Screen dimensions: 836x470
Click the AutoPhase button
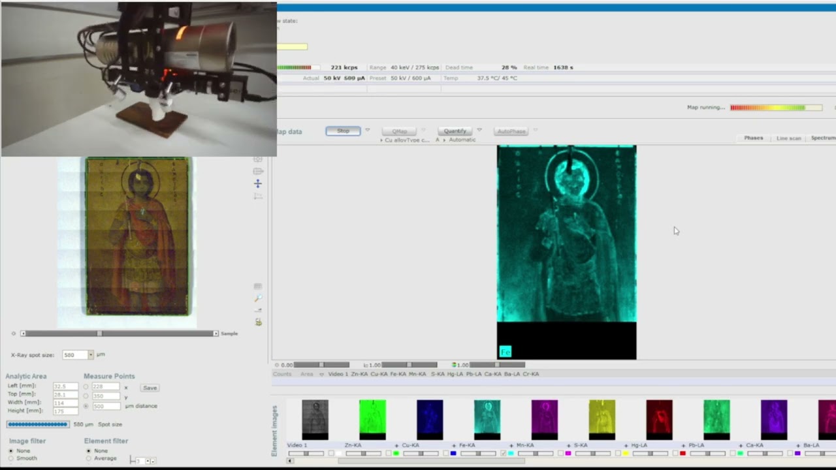(511, 131)
